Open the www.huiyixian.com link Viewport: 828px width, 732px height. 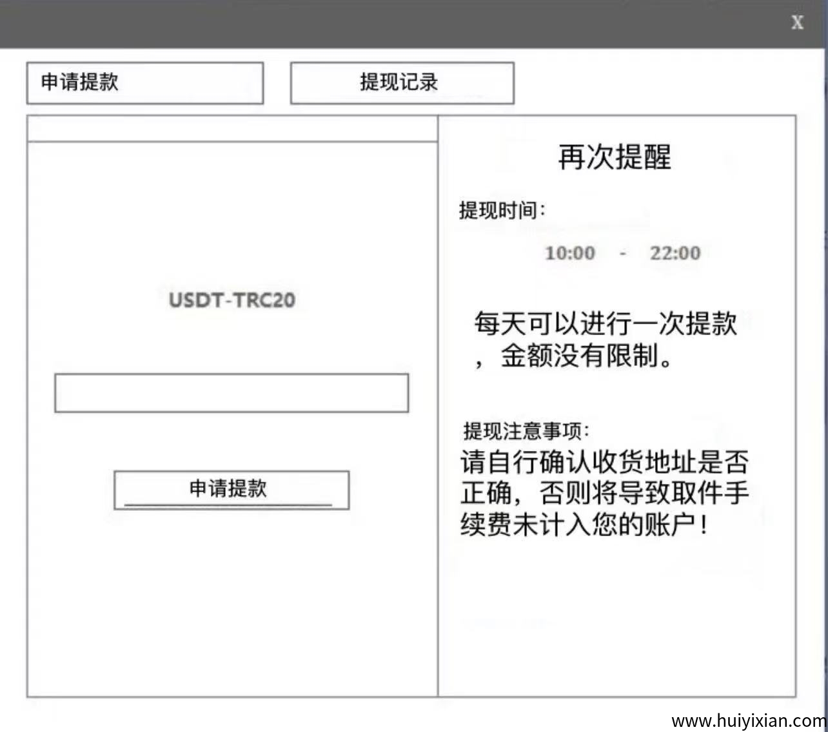[748, 720]
